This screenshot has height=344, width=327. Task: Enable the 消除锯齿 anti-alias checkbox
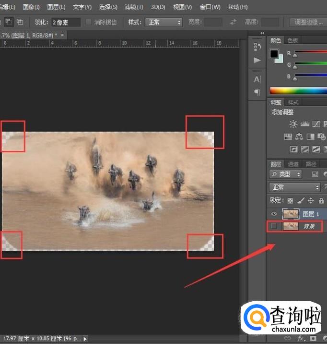tap(89, 22)
